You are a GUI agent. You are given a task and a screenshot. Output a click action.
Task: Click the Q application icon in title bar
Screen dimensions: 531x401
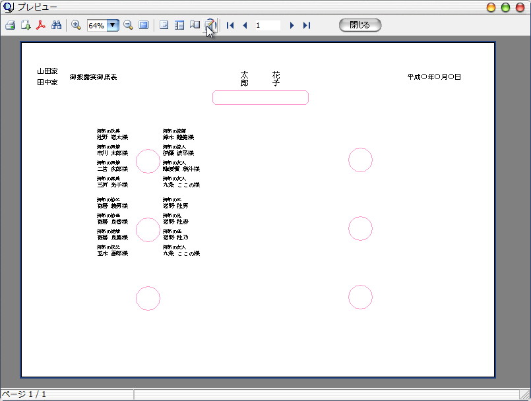tap(8, 7)
